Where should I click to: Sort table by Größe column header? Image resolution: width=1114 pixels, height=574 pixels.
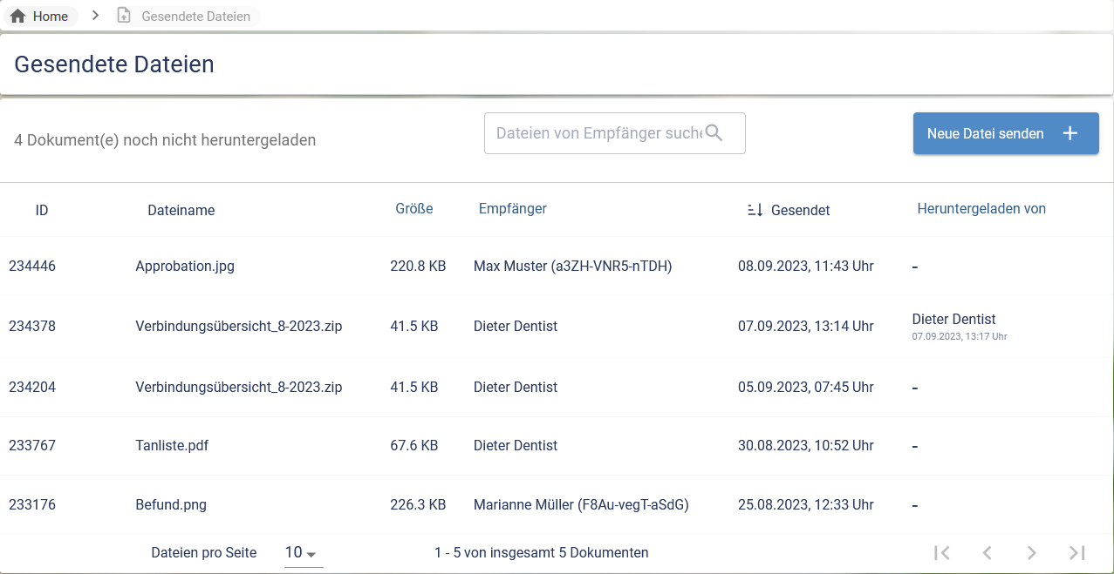[413, 209]
